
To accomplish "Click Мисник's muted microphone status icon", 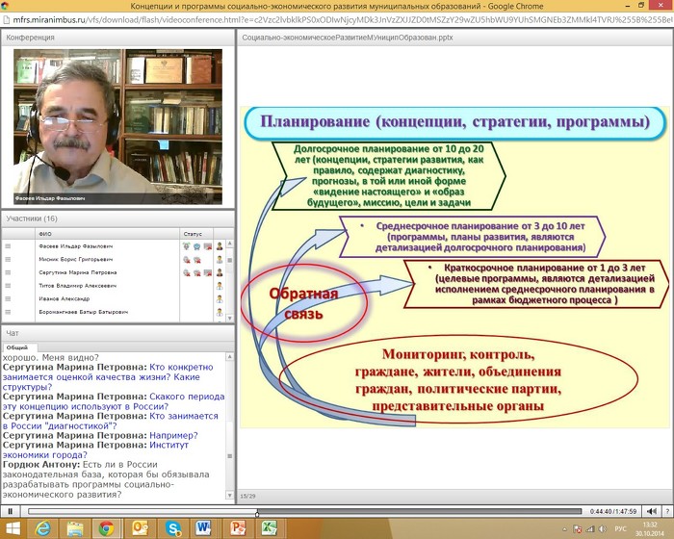I will (x=186, y=260).
